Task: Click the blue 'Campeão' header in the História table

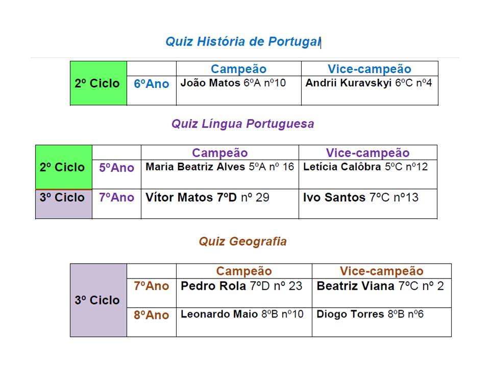Action: click(238, 69)
